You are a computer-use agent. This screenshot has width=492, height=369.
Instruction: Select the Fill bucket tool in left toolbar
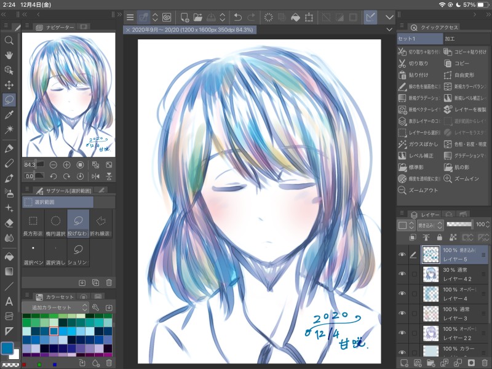[x=9, y=256]
